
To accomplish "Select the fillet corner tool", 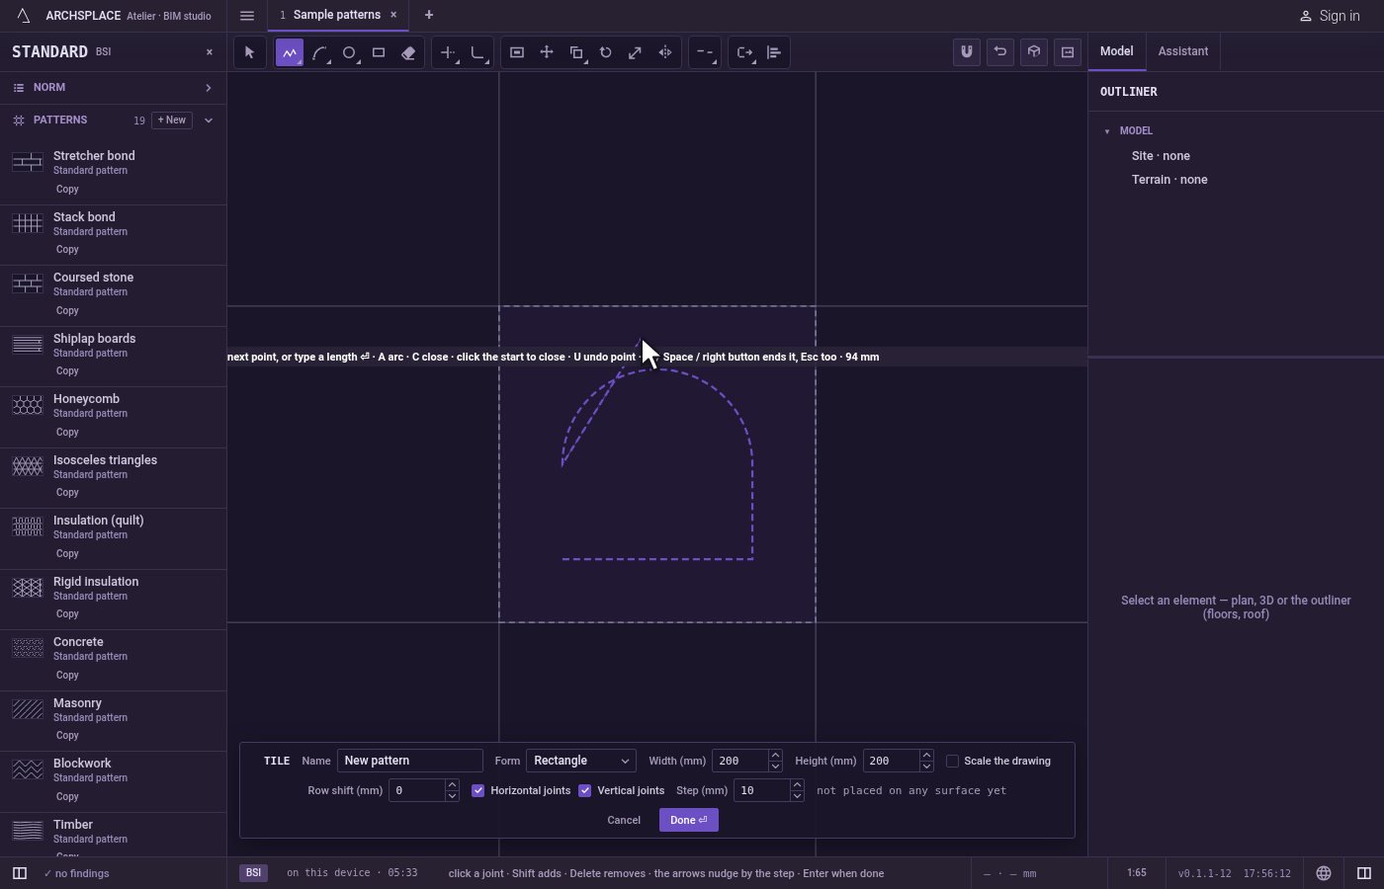I will (478, 52).
